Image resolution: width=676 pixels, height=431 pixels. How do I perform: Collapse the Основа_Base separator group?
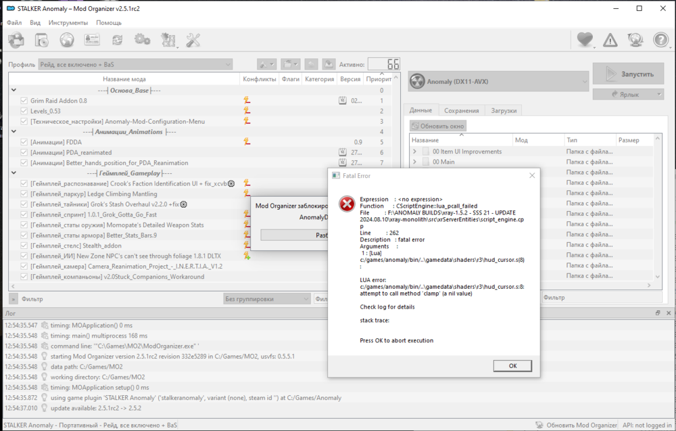(x=14, y=90)
